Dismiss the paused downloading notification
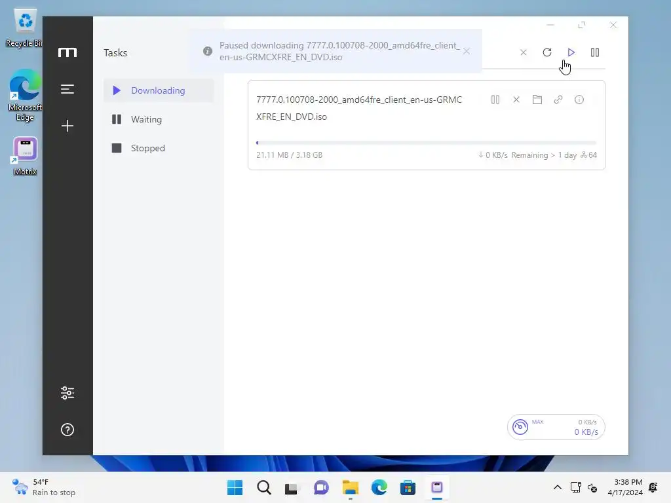This screenshot has width=671, height=503. click(467, 51)
